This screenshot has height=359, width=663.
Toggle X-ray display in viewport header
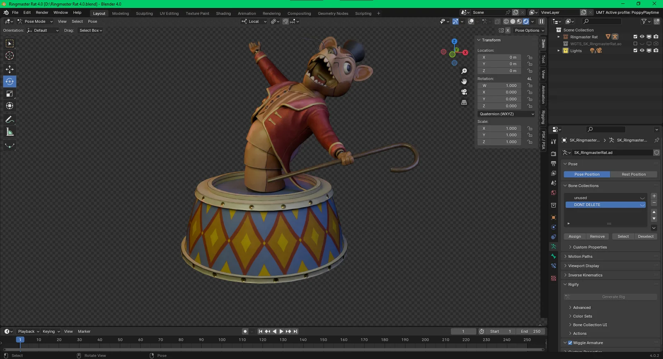498,22
